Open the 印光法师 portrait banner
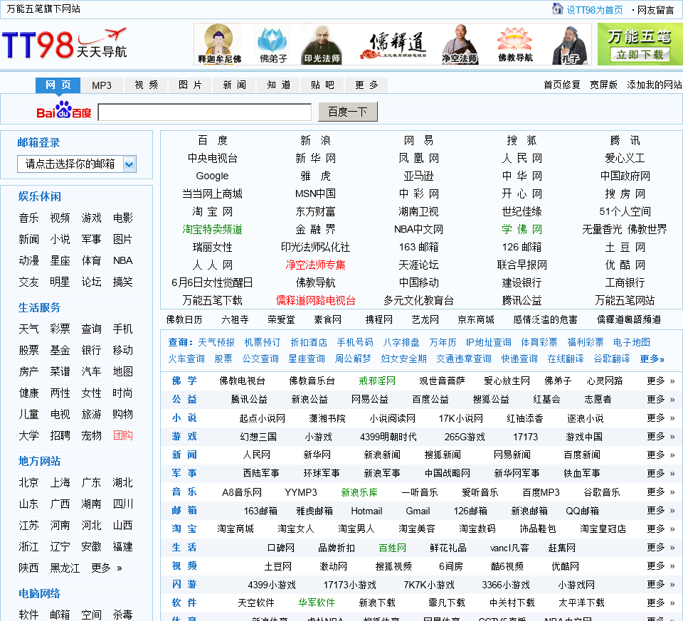The image size is (683, 621). tap(322, 44)
